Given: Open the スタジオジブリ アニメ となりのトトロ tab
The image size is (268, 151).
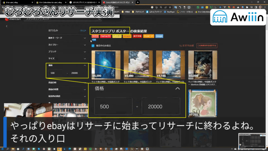Looking at the screenshot, I should tap(85, 2).
